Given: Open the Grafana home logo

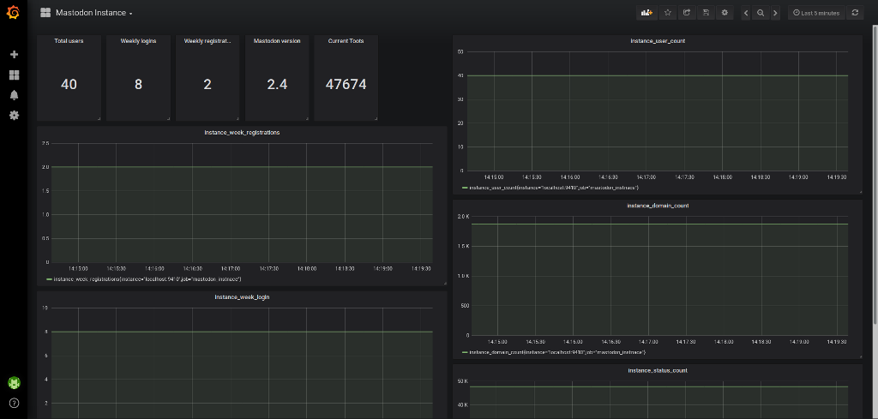Looking at the screenshot, I should point(14,12).
